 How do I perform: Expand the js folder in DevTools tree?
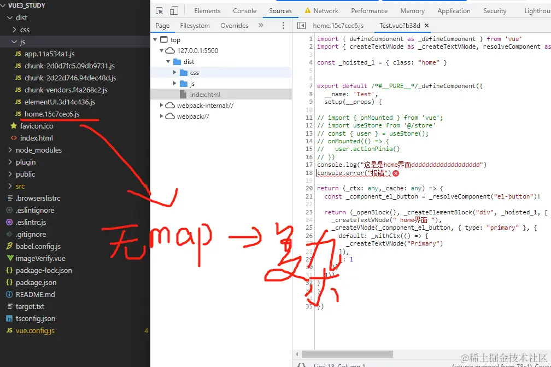(x=175, y=83)
